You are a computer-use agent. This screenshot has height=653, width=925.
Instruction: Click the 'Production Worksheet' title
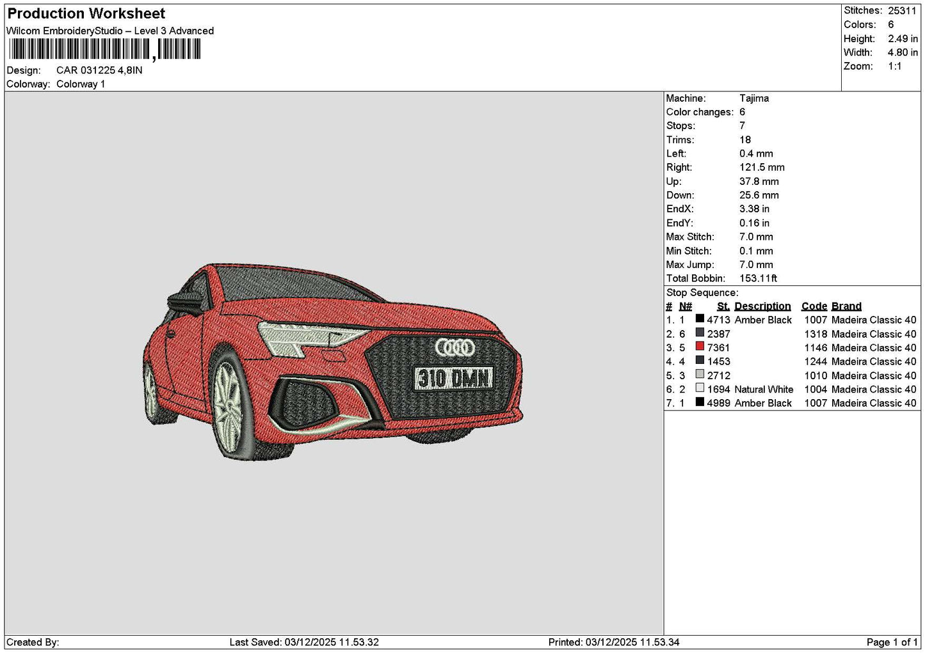coord(86,13)
